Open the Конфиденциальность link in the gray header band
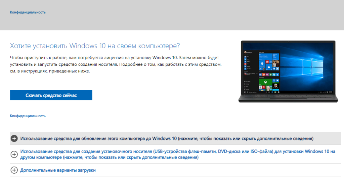344x180 pixels. click(x=28, y=12)
